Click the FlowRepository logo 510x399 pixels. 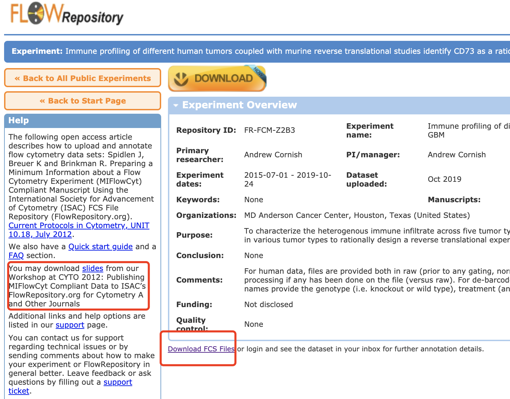pos(67,14)
